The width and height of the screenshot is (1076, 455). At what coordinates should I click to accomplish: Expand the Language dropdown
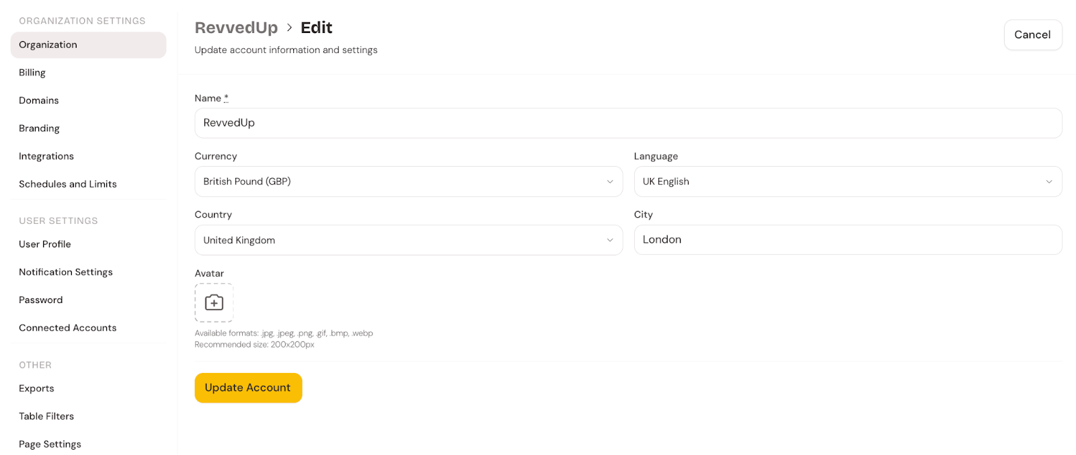point(847,181)
